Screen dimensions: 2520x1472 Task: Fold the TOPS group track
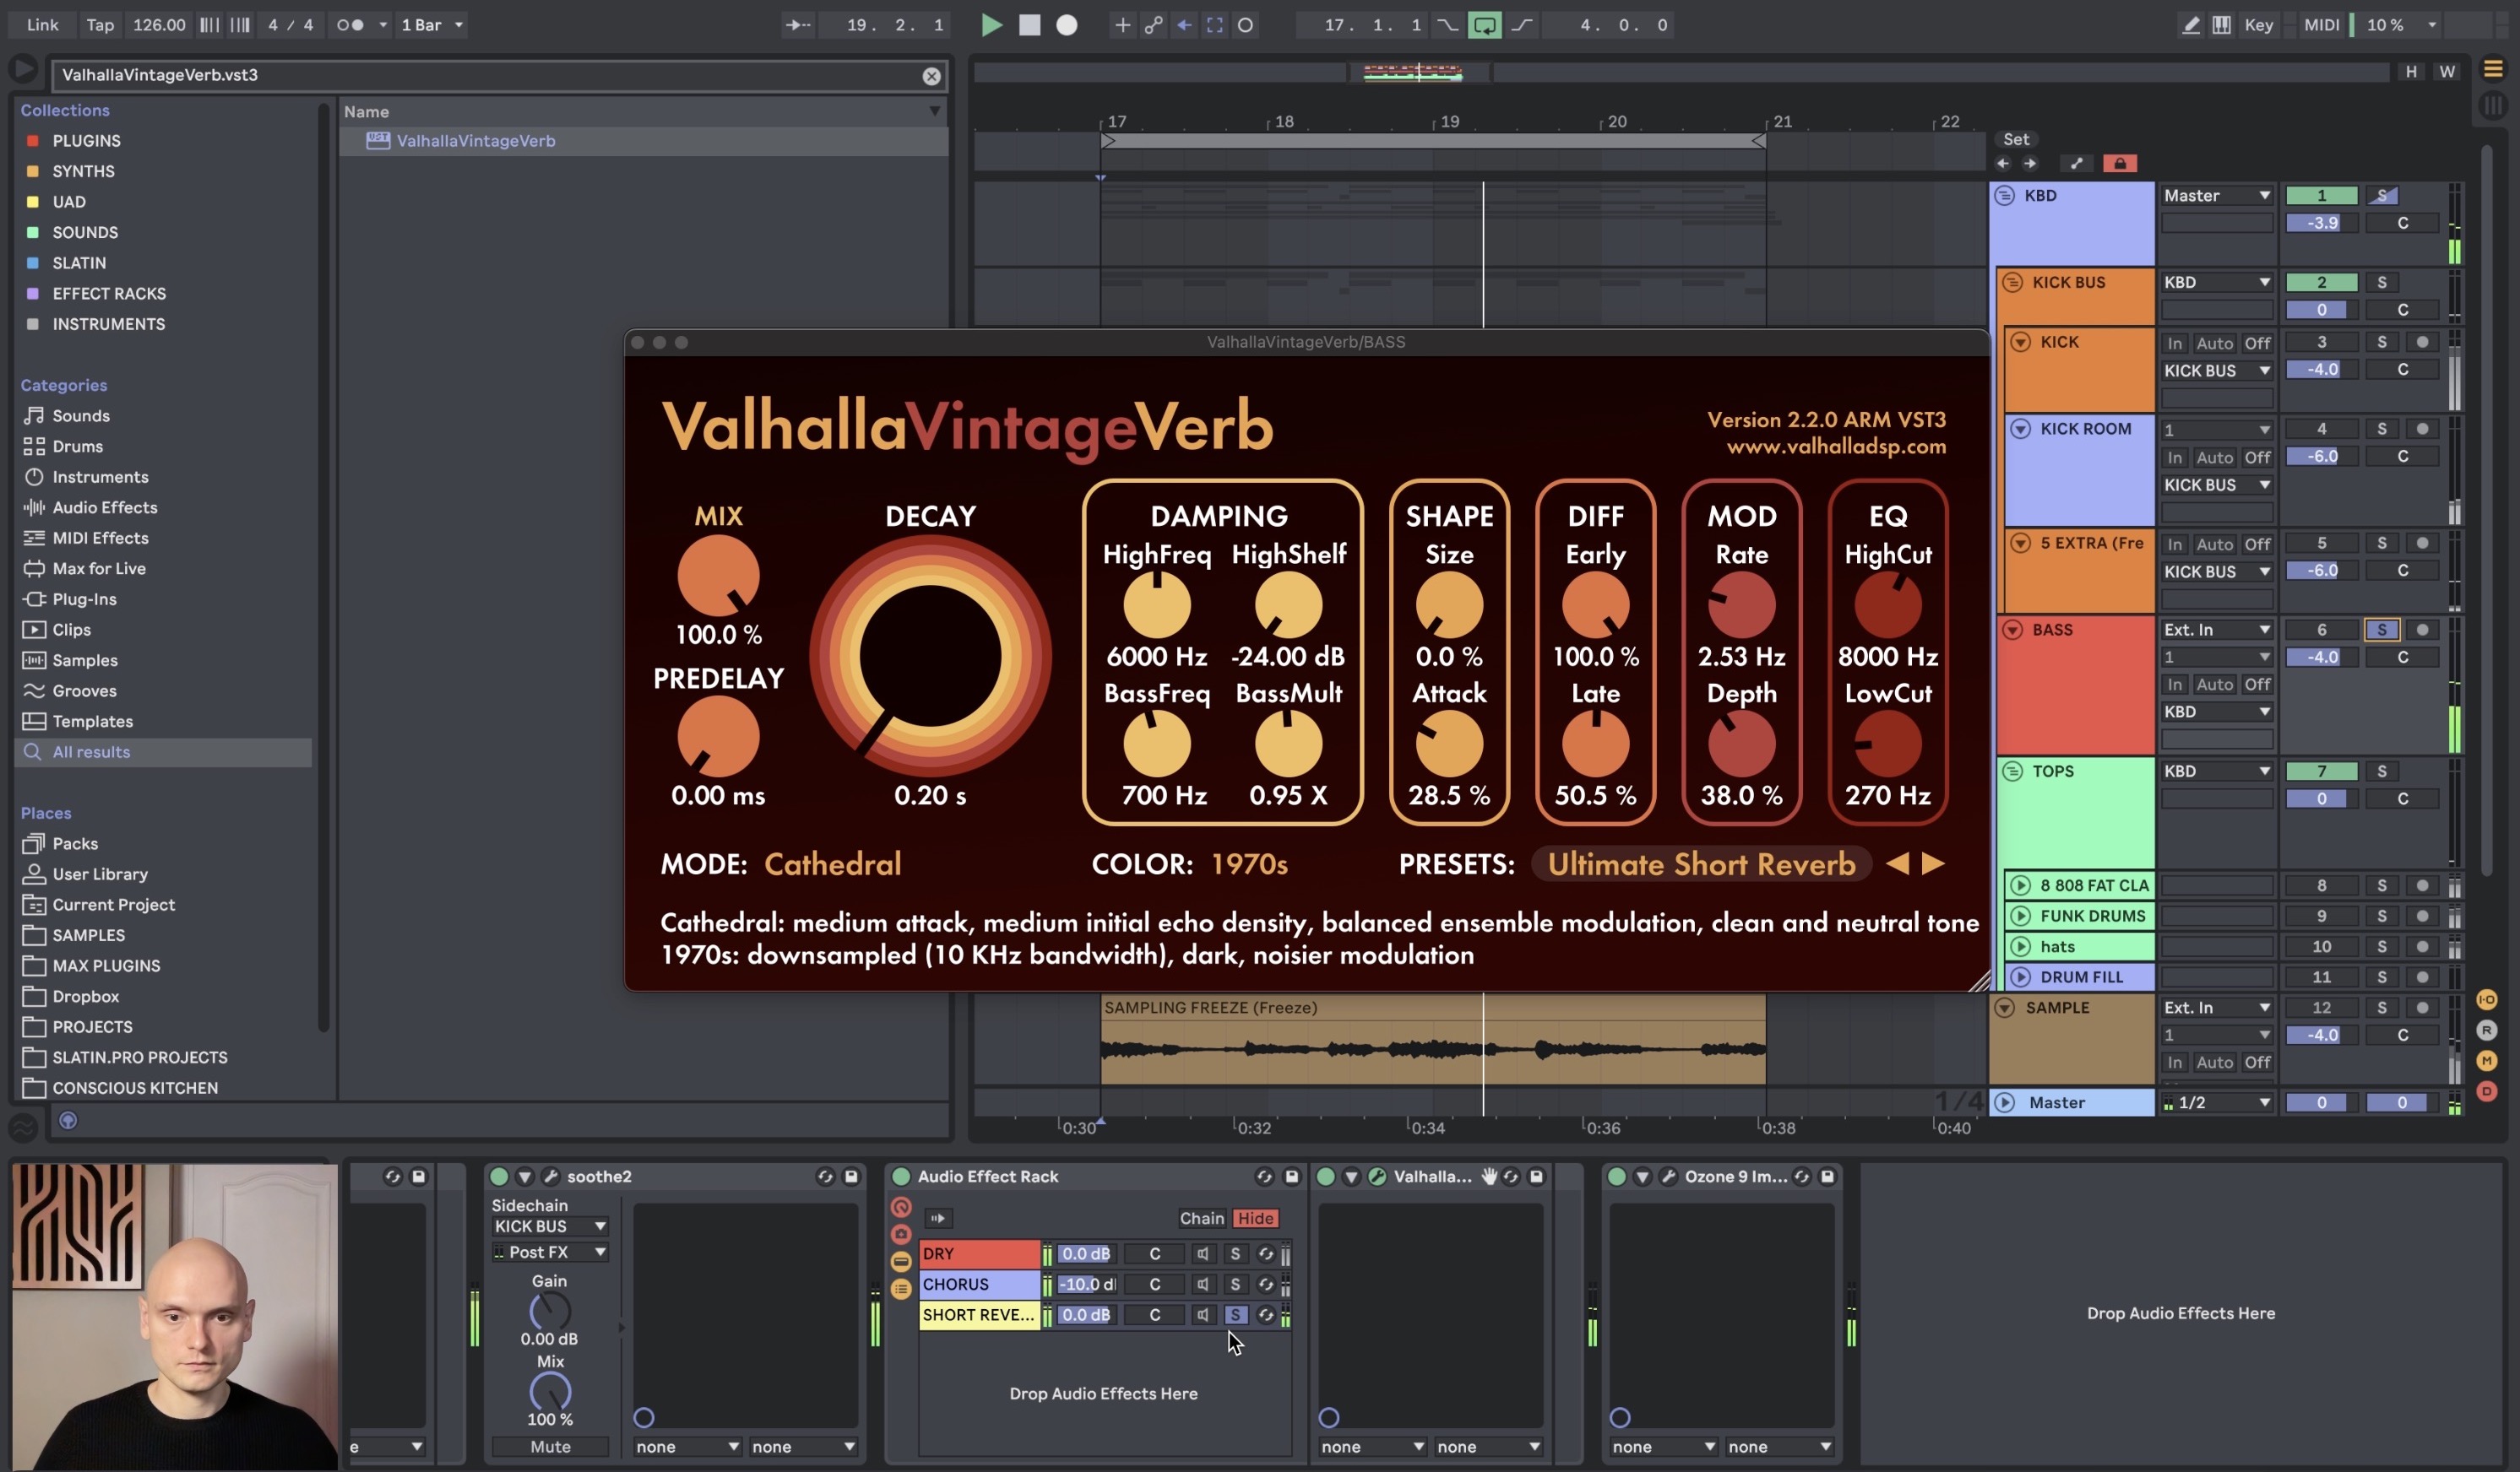(2012, 771)
